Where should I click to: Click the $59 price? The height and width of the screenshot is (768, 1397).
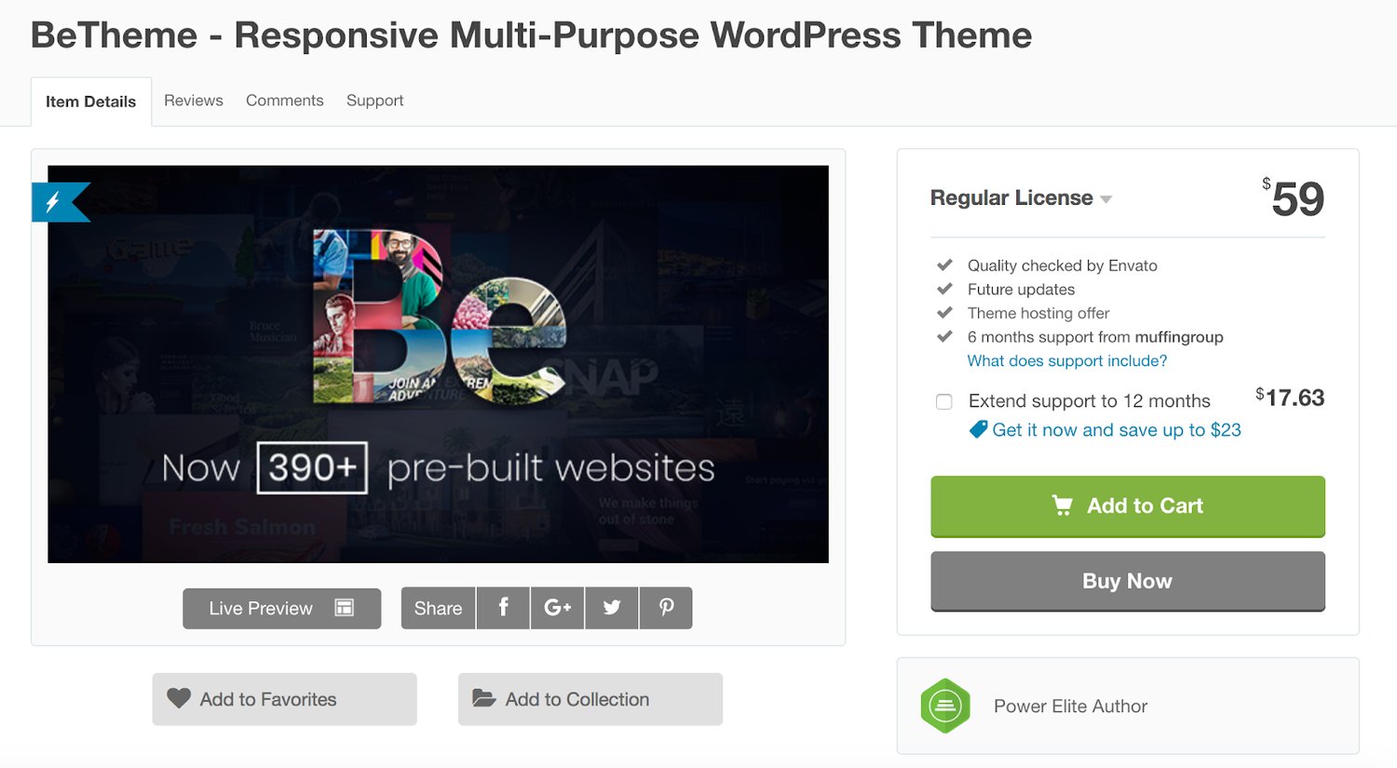(1294, 197)
